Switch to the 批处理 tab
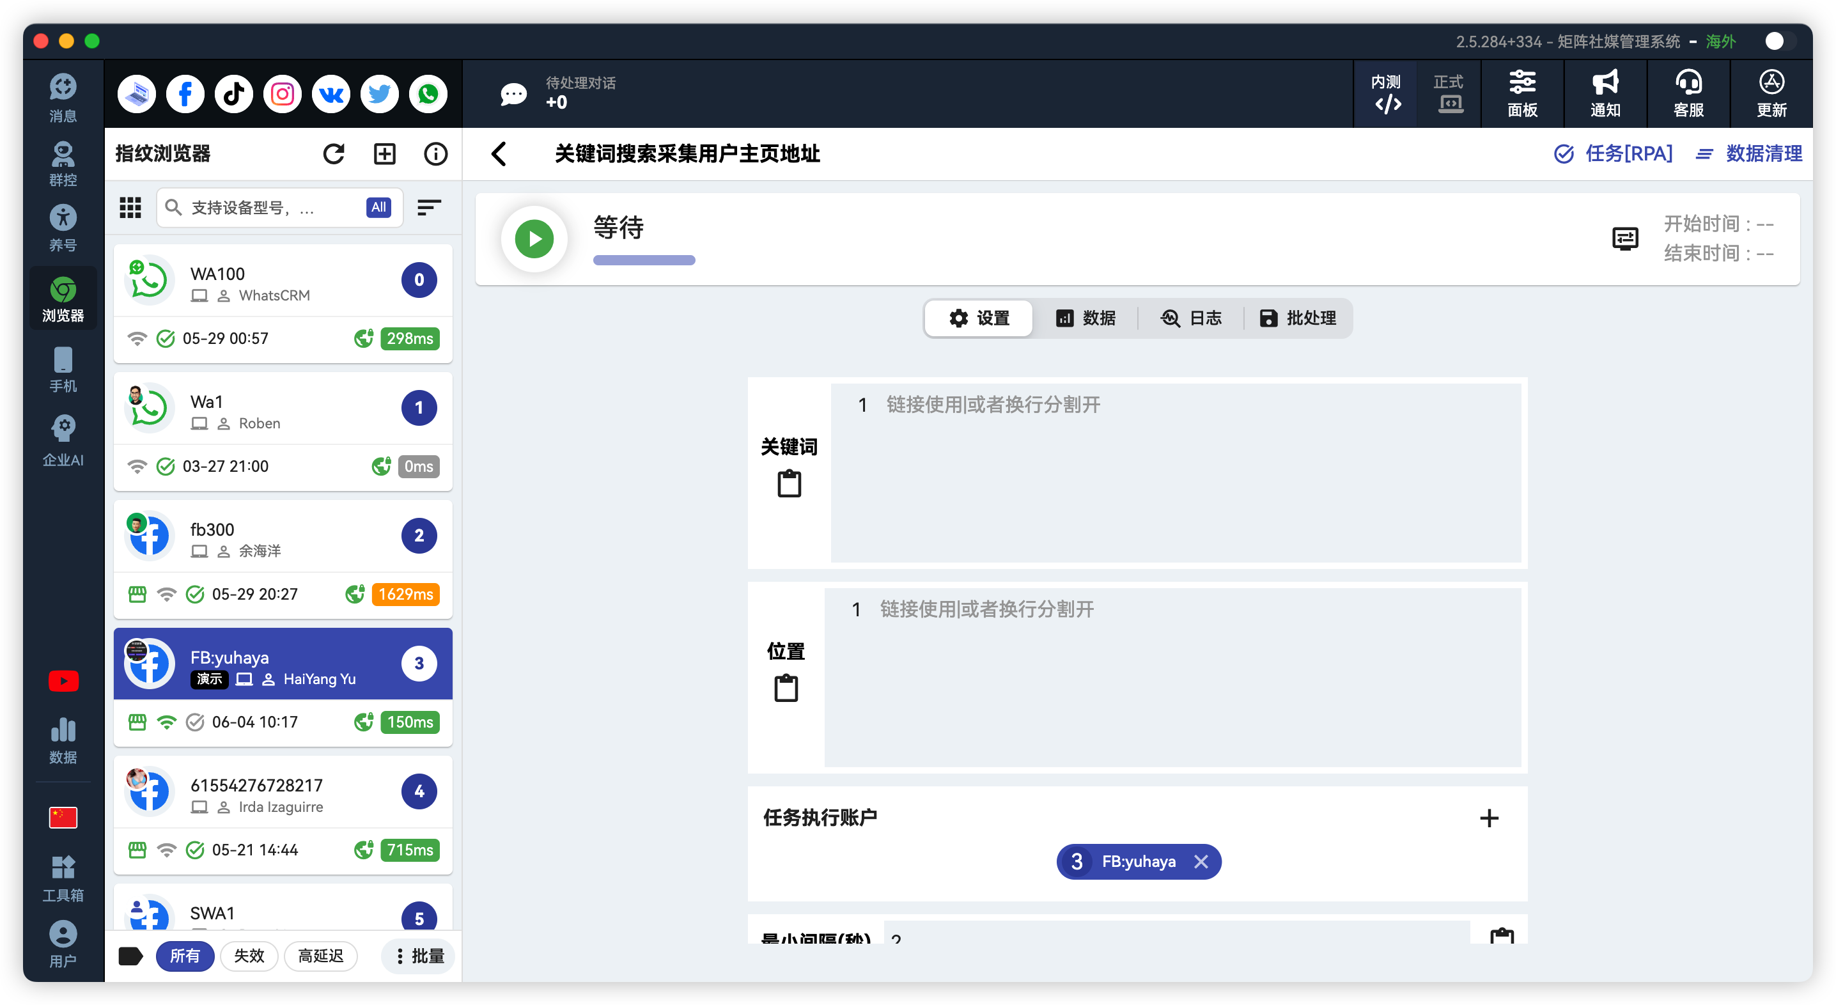Image resolution: width=1836 pixels, height=1005 pixels. pos(1297,318)
